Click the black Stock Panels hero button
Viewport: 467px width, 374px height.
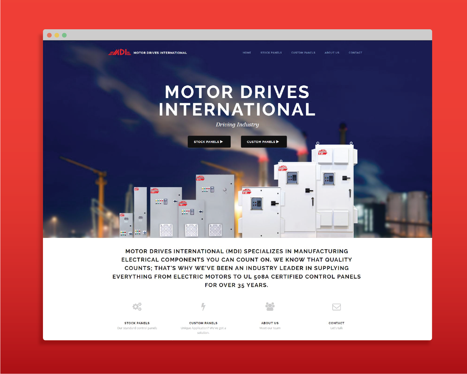pos(209,142)
